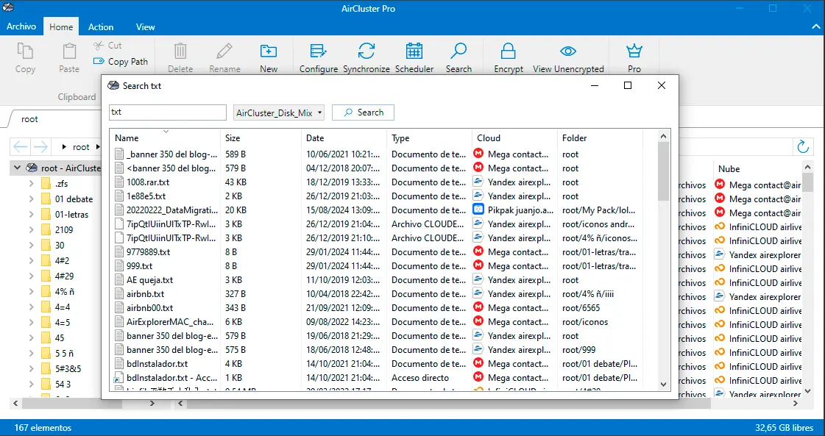
Task: Click root in the address breadcrumb
Action: (81, 147)
